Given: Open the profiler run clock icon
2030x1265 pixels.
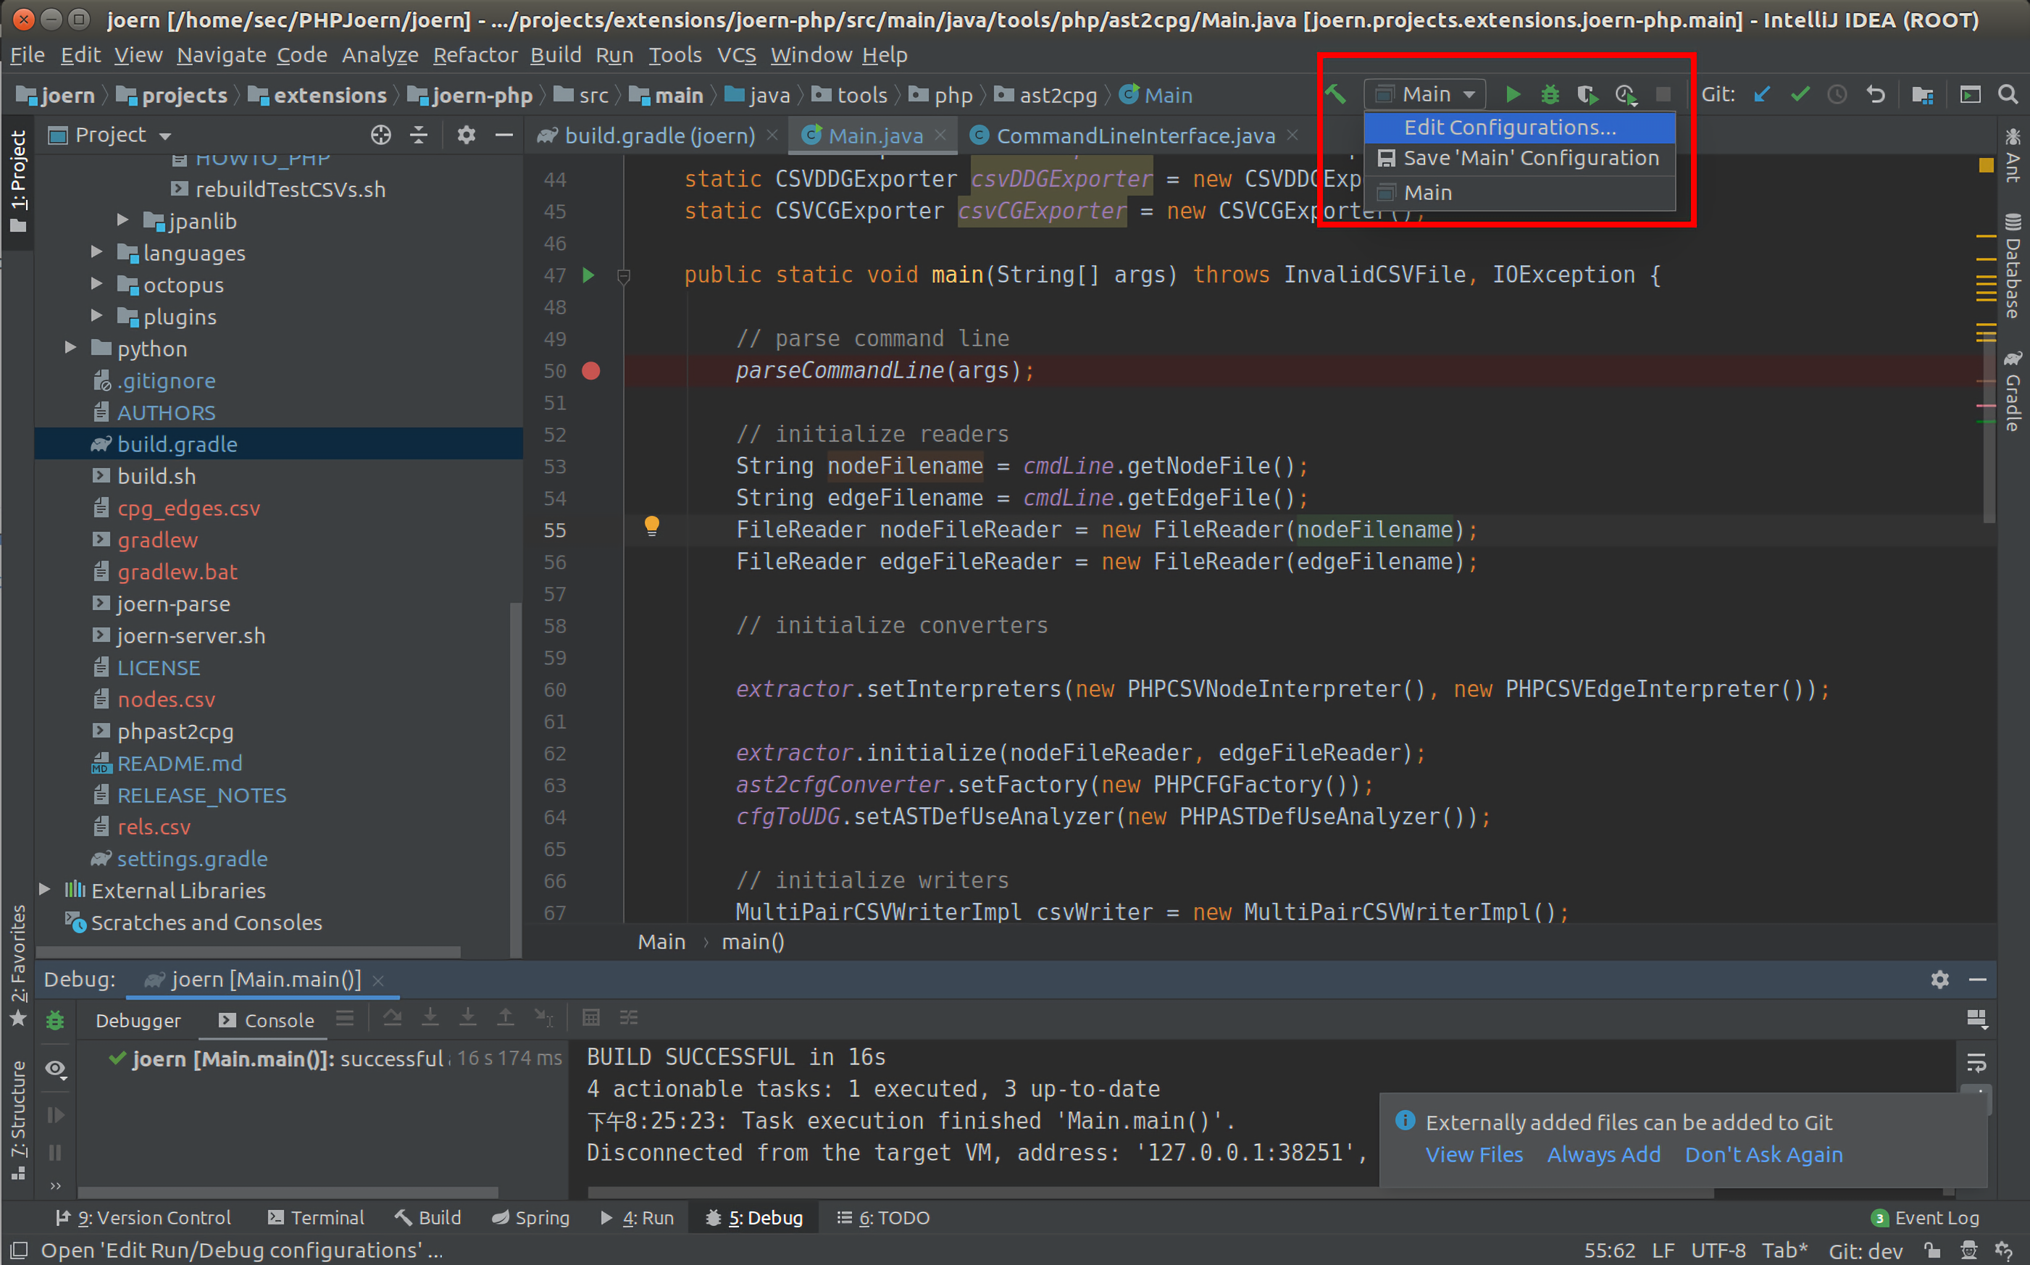Looking at the screenshot, I should pos(1625,94).
